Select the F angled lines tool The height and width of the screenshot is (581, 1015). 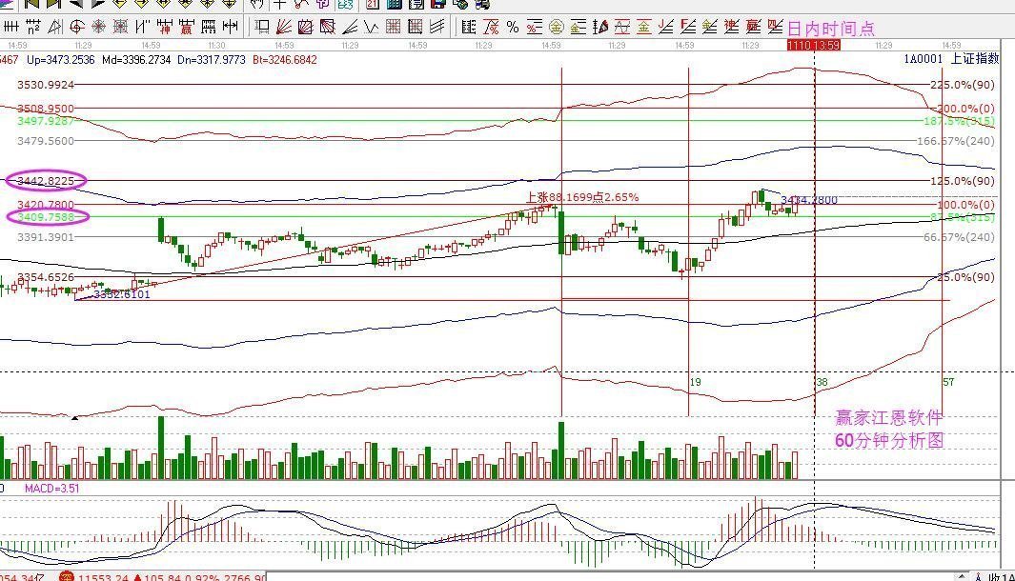click(687, 27)
